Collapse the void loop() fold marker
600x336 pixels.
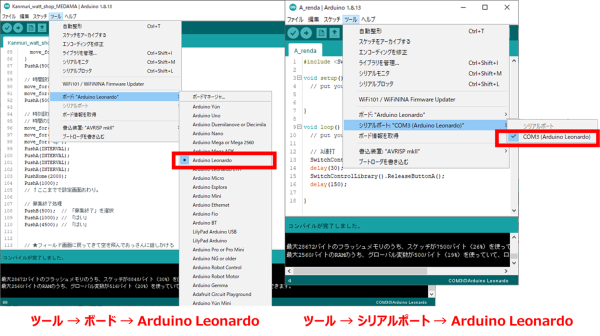click(x=299, y=127)
